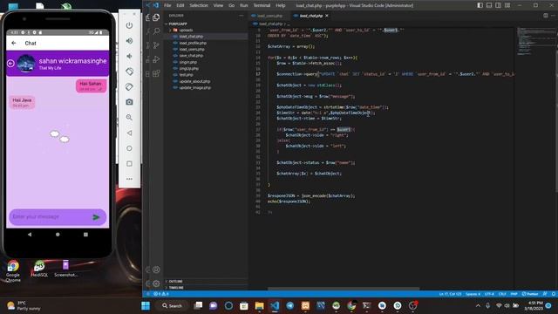Image resolution: width=558 pixels, height=314 pixels.
Task: Show hidden system tray icons chevron
Action: pos(478,306)
